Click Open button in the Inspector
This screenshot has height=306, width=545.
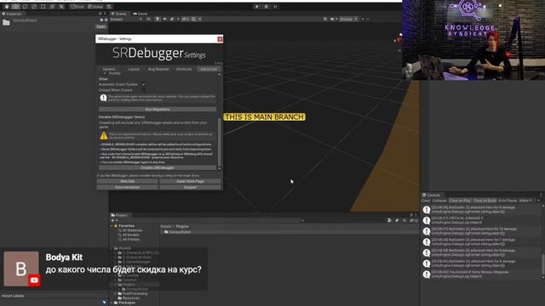pyautogui.click(x=101, y=26)
